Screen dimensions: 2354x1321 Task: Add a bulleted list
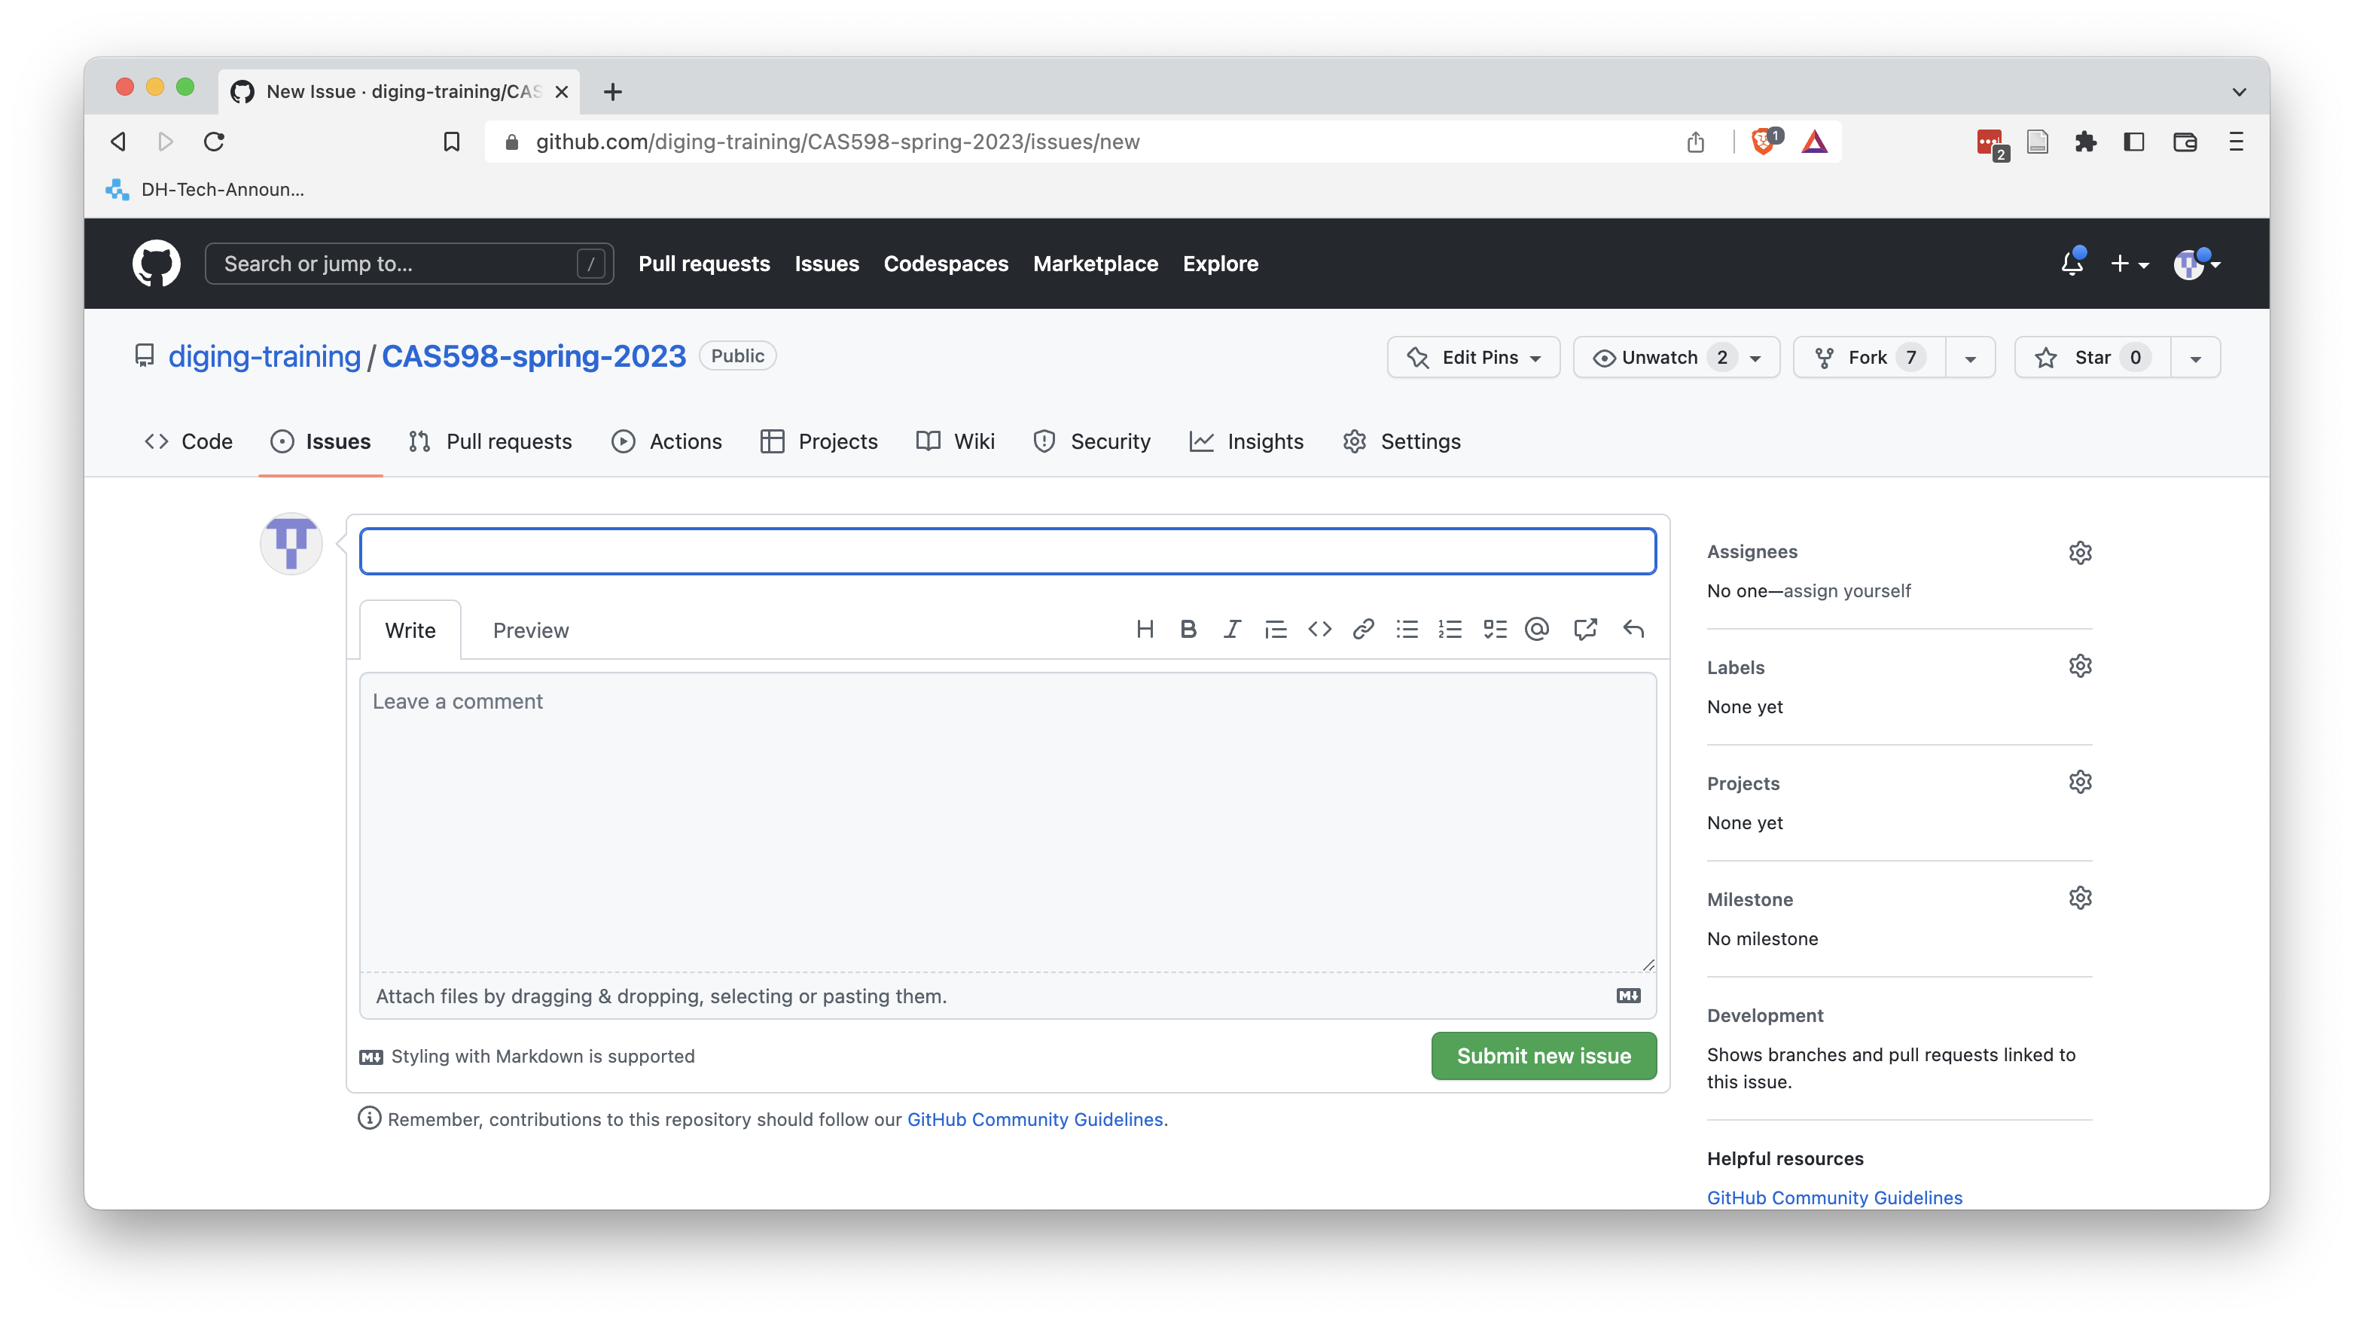coord(1407,630)
